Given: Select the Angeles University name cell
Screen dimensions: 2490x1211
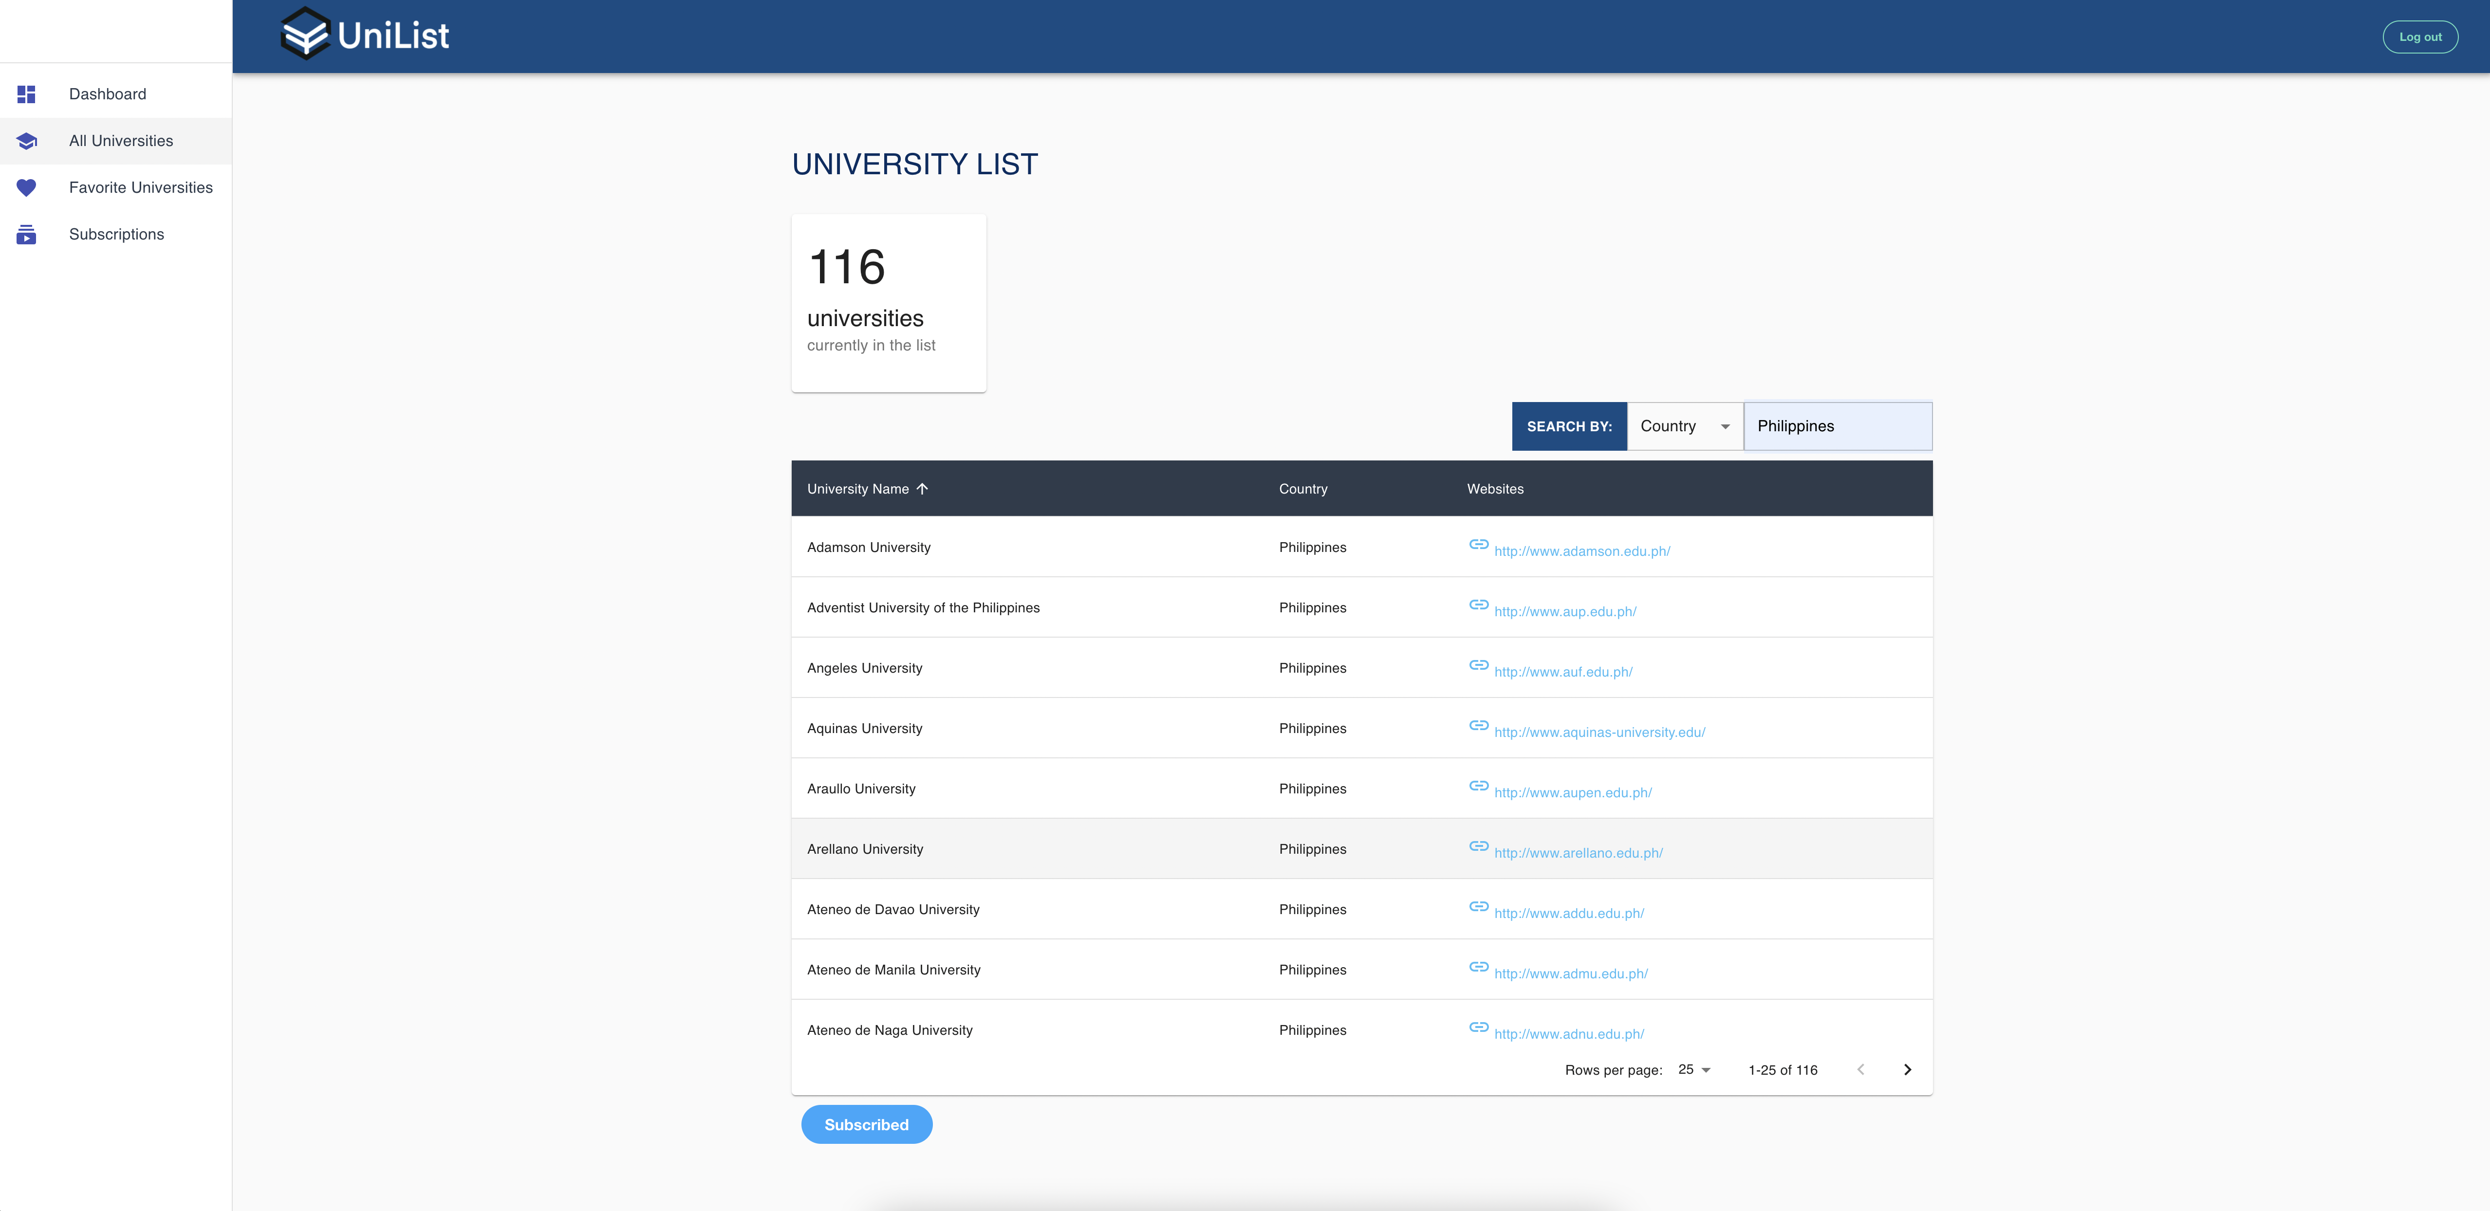Looking at the screenshot, I should 864,669.
